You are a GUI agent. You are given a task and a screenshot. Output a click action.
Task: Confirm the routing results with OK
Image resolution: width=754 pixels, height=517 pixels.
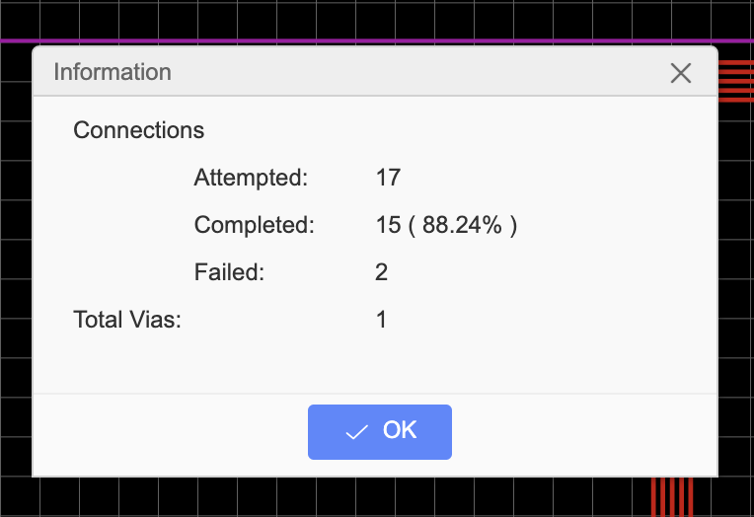[x=379, y=432]
